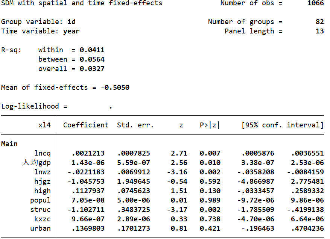The width and height of the screenshot is (330, 239).
Task: Select the P>|z| column header
Action: click(210, 125)
